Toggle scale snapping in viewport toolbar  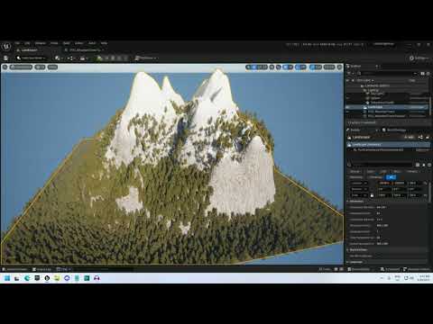tap(312, 67)
